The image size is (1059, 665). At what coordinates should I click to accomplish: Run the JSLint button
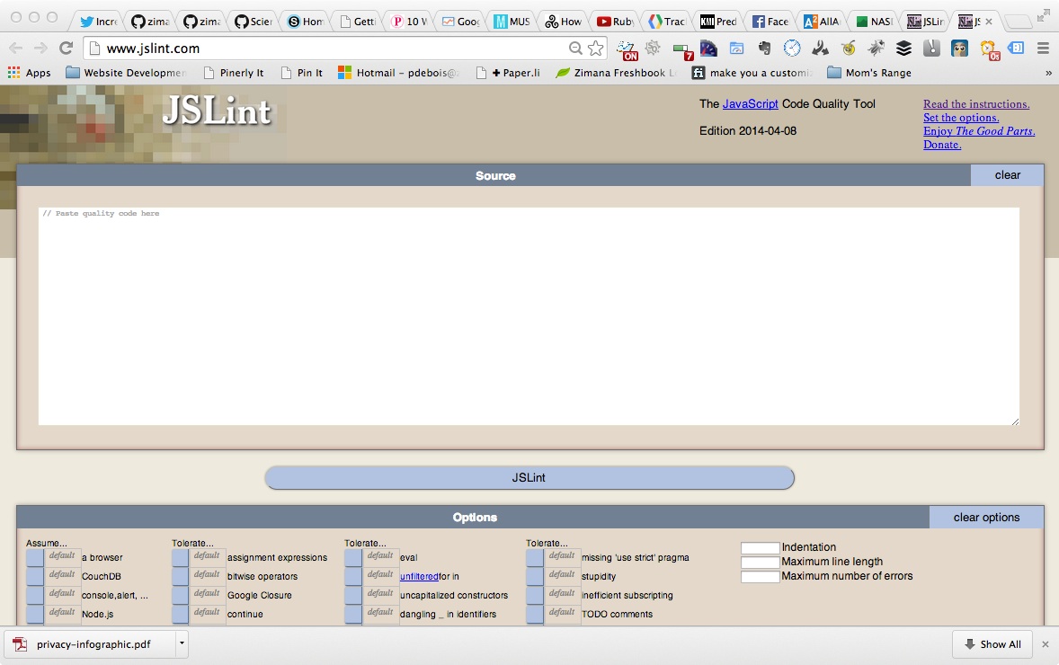(x=529, y=477)
